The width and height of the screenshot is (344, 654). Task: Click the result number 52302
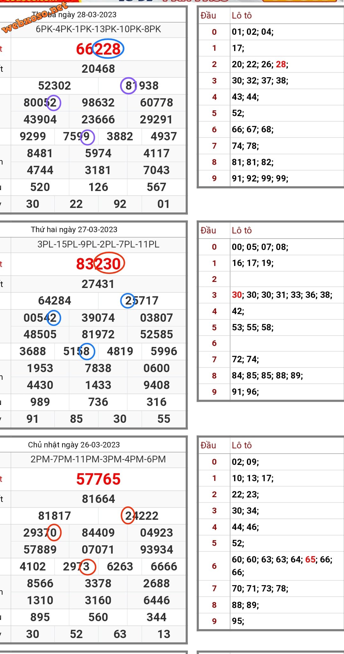pos(54,86)
